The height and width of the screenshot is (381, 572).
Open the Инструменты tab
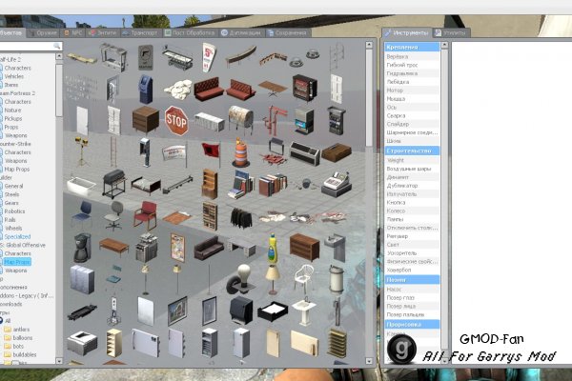click(x=407, y=32)
